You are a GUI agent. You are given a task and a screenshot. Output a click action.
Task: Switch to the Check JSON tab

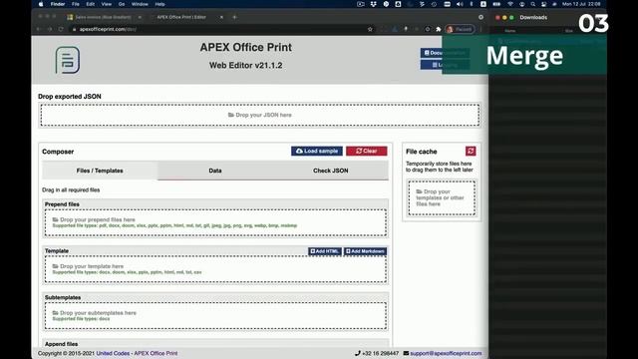330,171
